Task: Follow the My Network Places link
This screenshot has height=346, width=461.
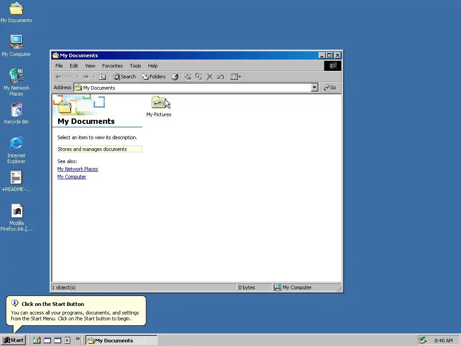Action: [x=77, y=169]
